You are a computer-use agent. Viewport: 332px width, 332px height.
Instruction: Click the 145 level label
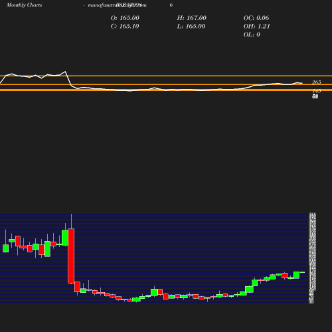pos(317,91)
